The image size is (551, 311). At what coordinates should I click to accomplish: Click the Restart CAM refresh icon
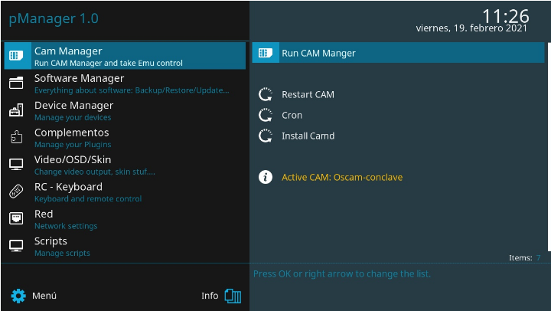pyautogui.click(x=266, y=94)
